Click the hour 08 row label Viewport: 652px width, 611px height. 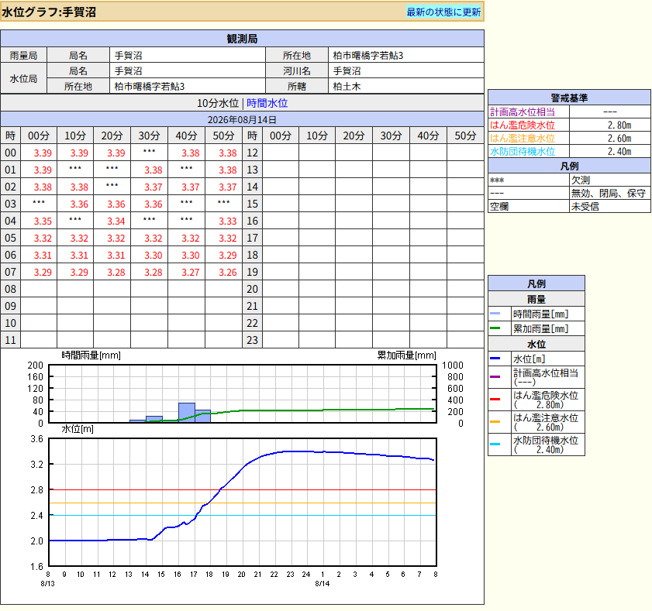[10, 289]
